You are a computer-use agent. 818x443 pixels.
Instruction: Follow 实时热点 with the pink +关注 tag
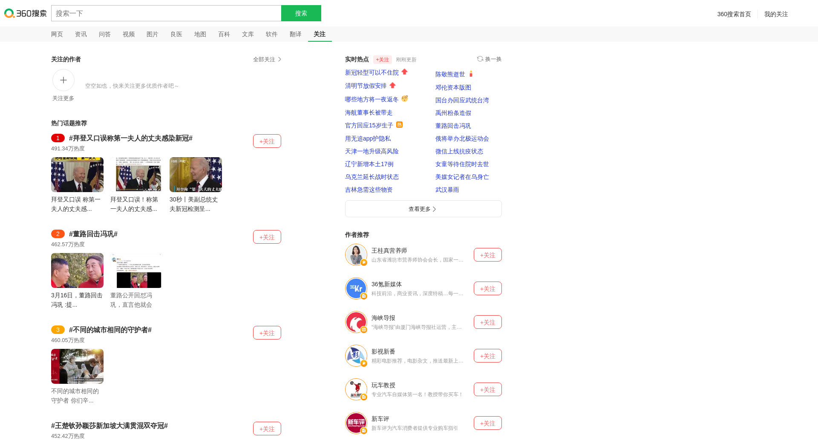tap(382, 60)
